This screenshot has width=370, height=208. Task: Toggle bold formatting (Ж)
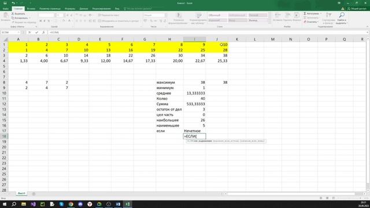click(x=40, y=21)
